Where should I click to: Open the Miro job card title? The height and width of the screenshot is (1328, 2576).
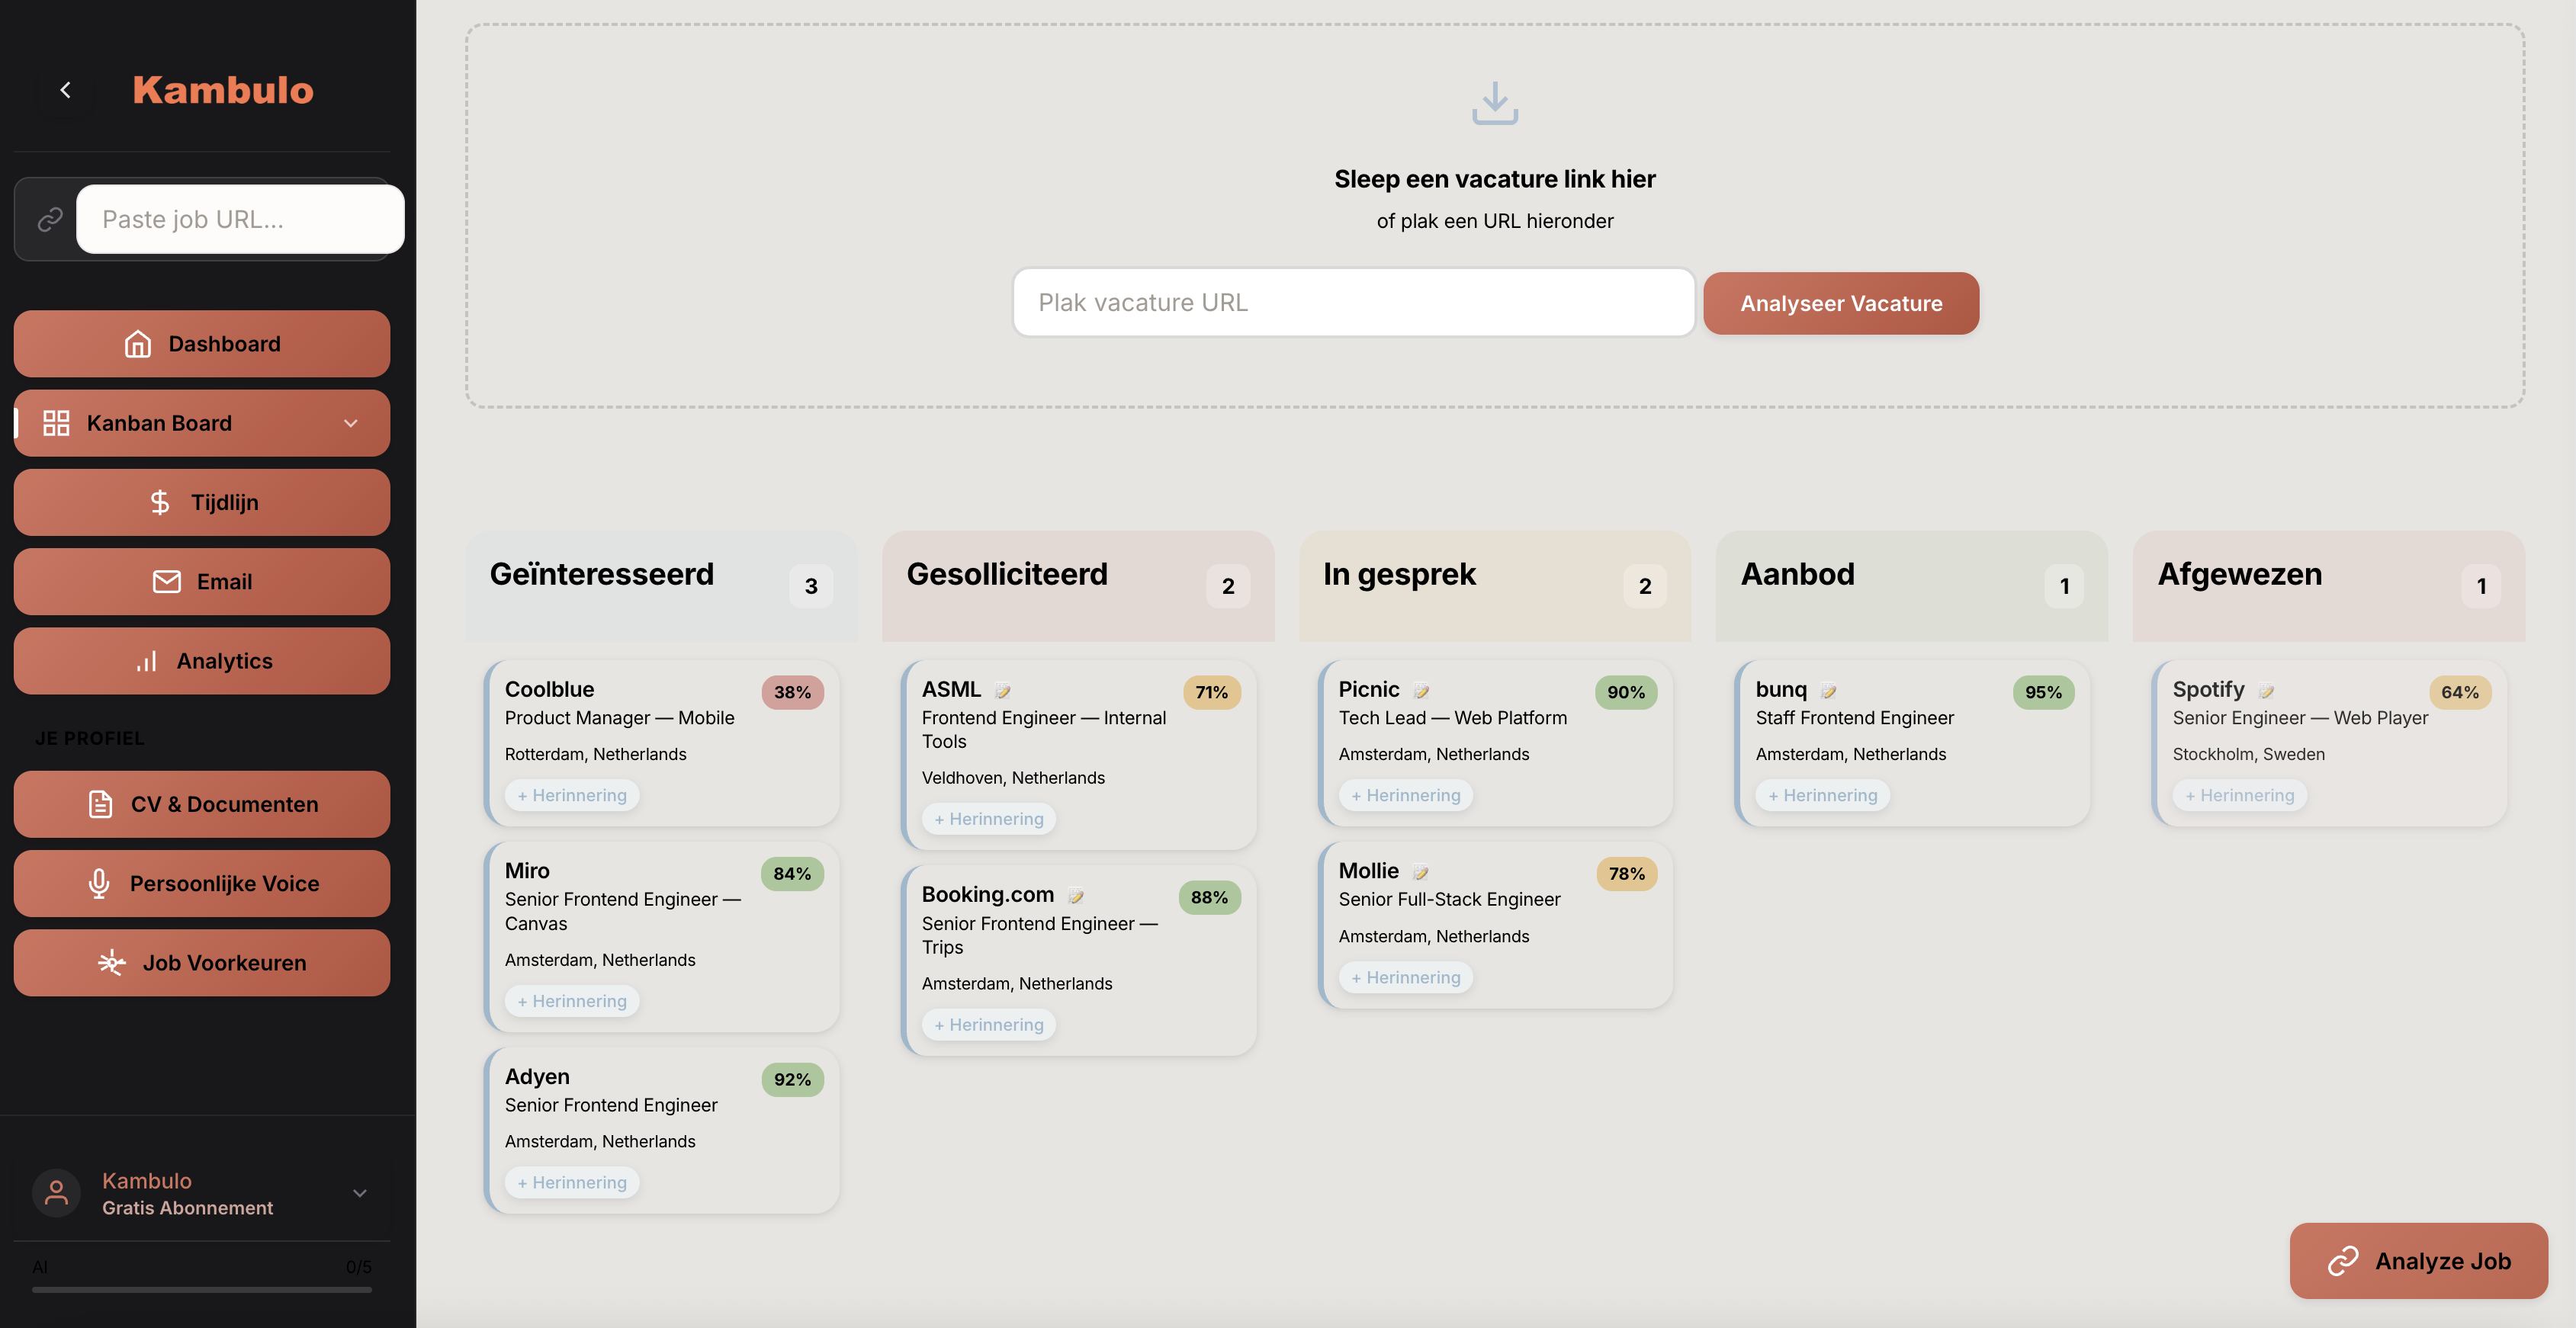527,871
